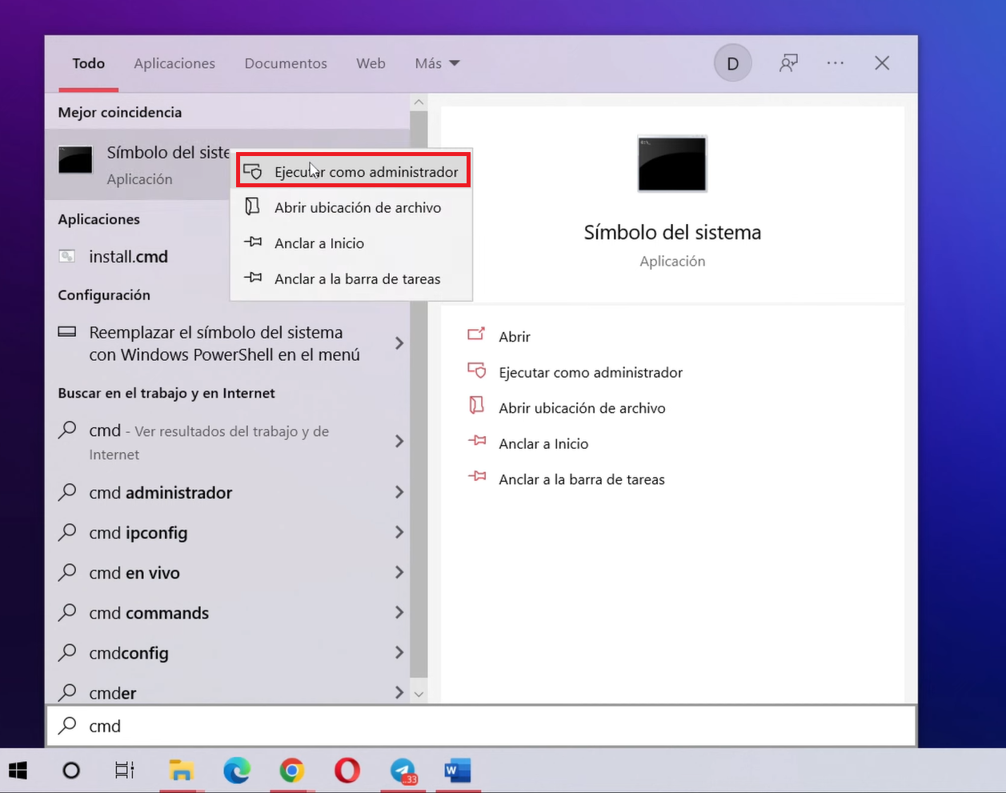This screenshot has height=793, width=1006.
Task: Click the Cortana circle icon in the taskbar
Action: click(70, 770)
